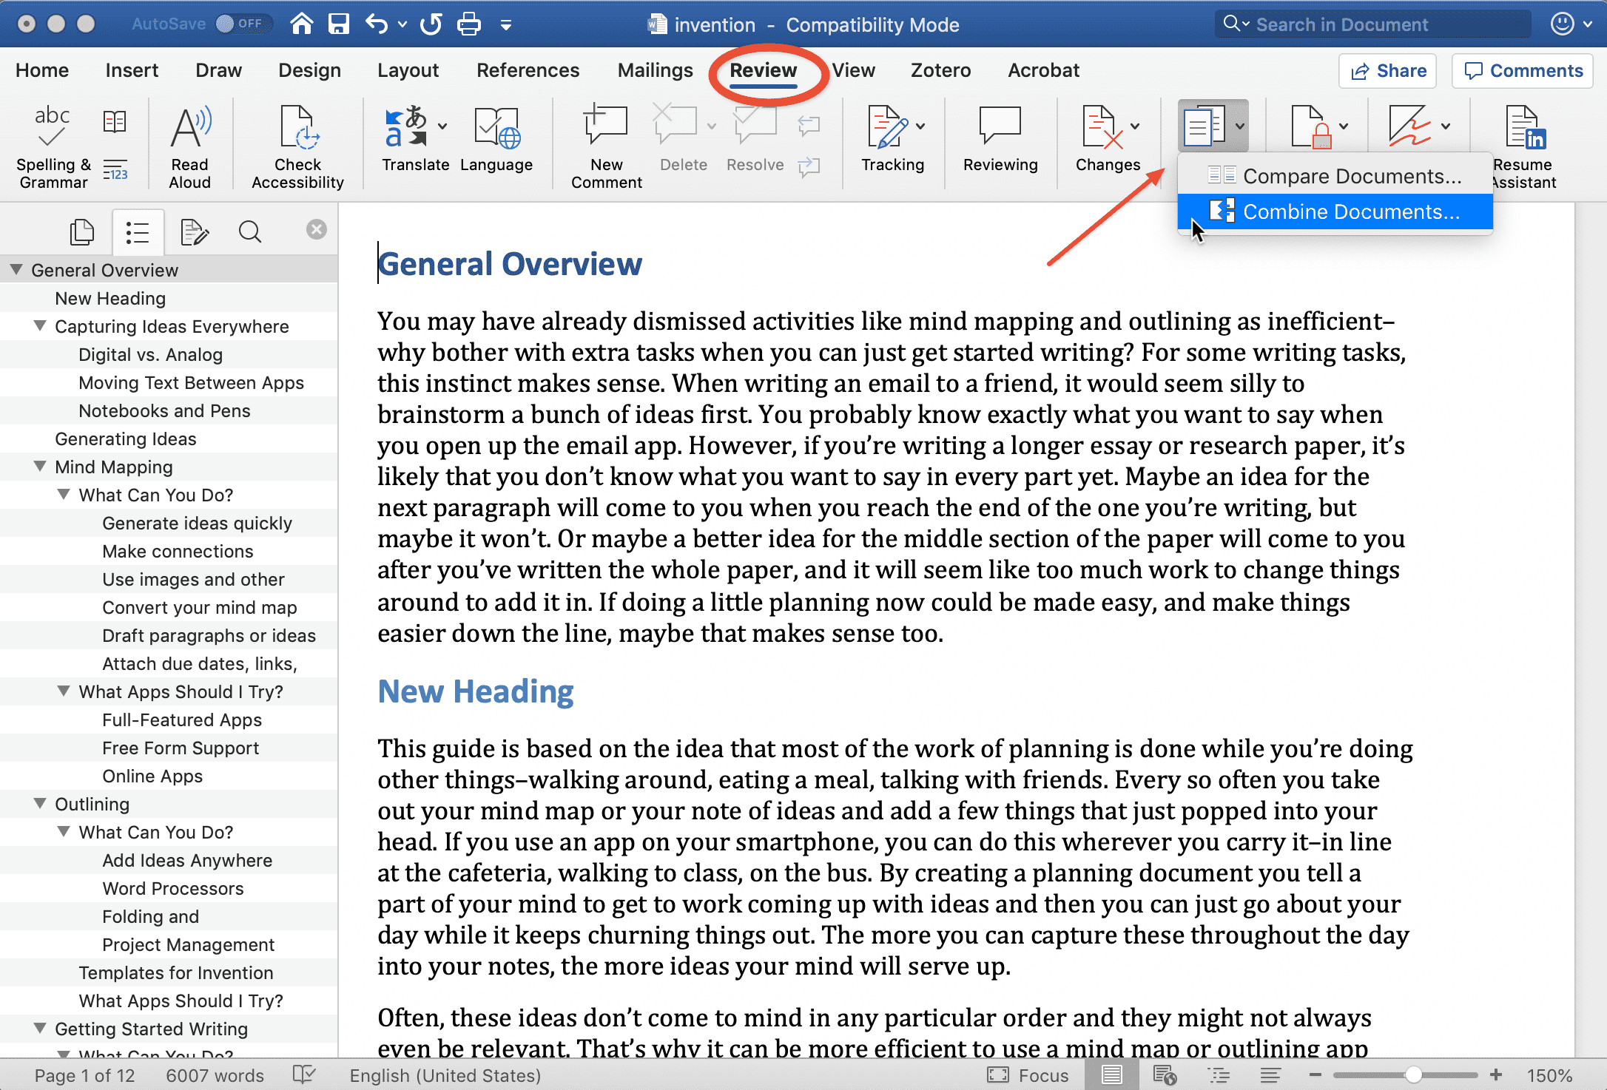
Task: Collapse the Outlining heading
Action: (x=40, y=804)
